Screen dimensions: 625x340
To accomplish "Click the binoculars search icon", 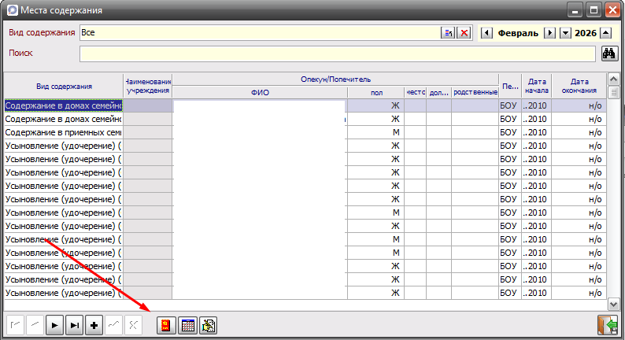I will click(608, 54).
